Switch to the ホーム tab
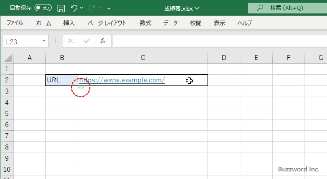 (44, 23)
